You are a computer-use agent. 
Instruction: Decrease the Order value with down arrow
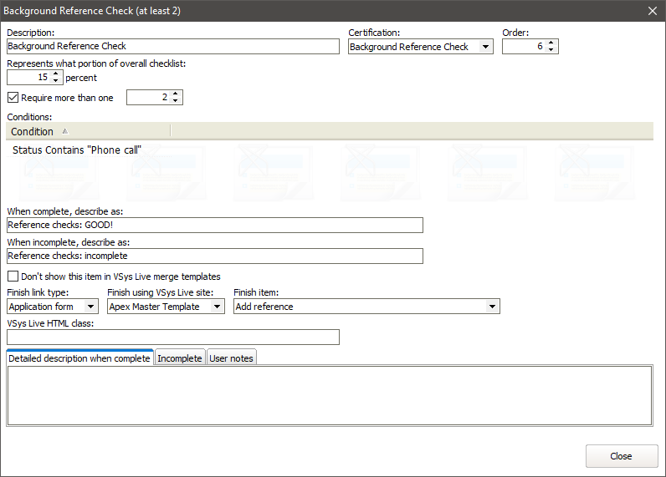(x=551, y=50)
